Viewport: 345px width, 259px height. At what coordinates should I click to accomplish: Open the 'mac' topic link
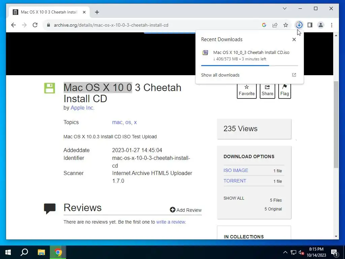click(117, 122)
